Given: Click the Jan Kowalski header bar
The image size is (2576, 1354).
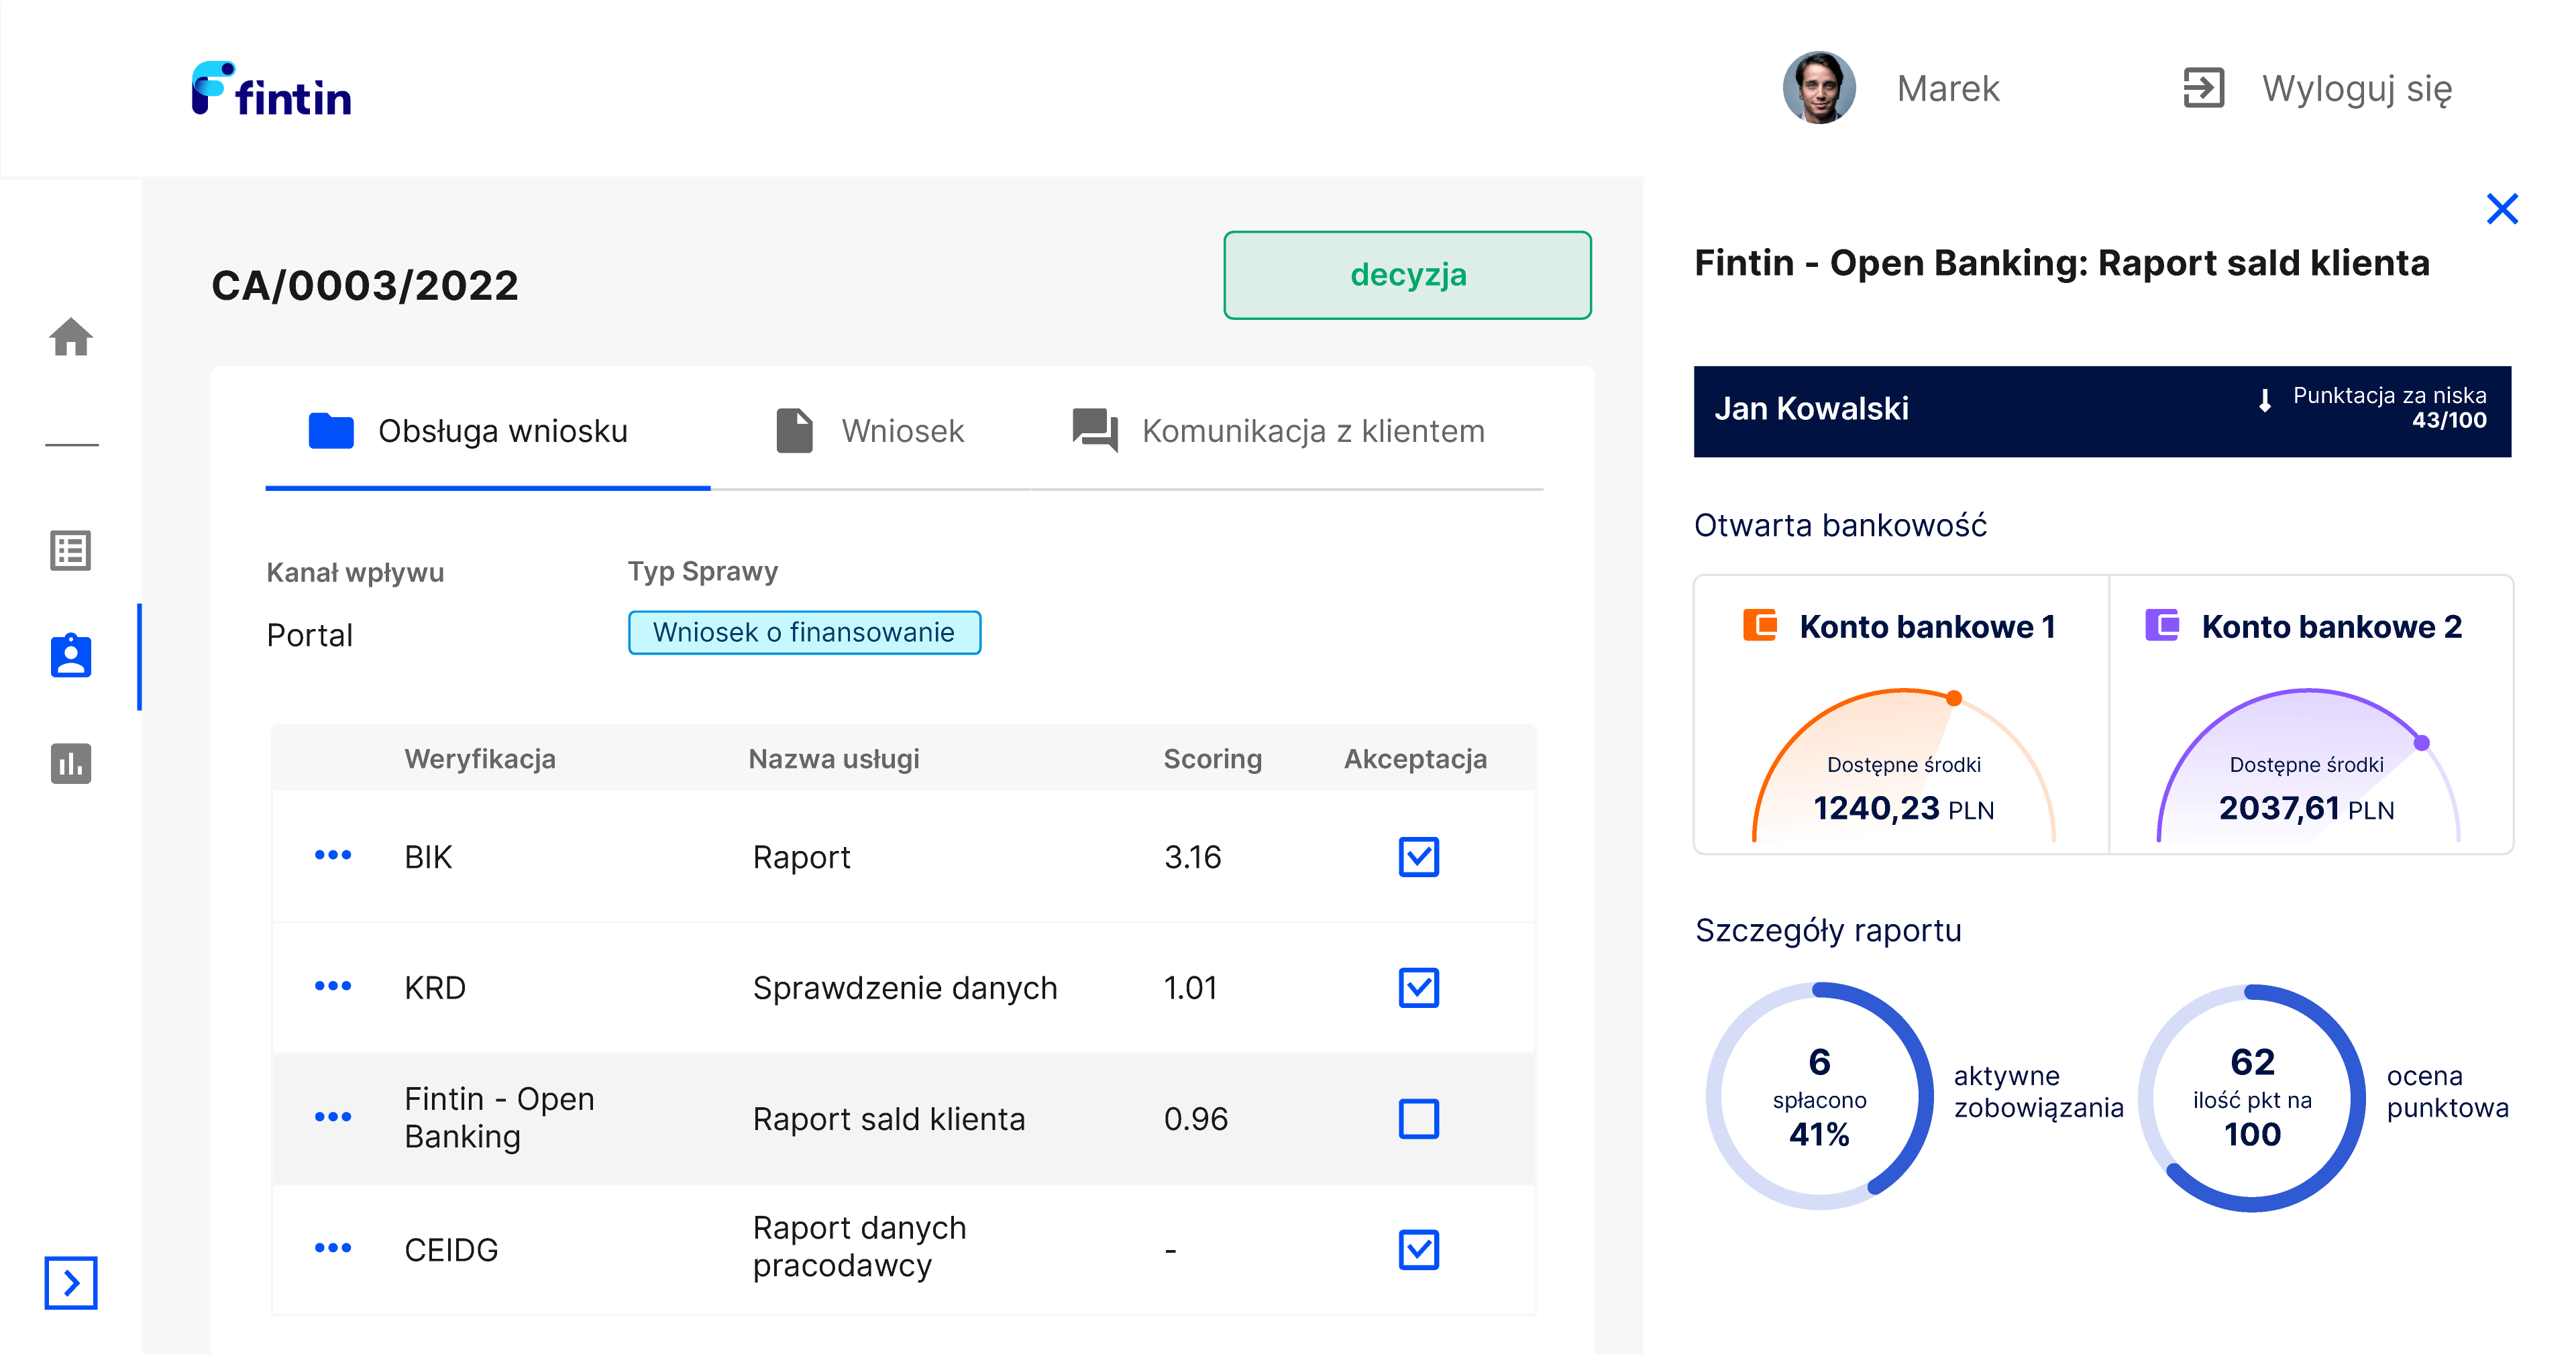Looking at the screenshot, I should (2102, 411).
